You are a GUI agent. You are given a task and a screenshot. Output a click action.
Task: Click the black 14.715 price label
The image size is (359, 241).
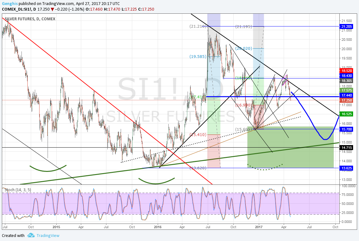tap(347, 148)
